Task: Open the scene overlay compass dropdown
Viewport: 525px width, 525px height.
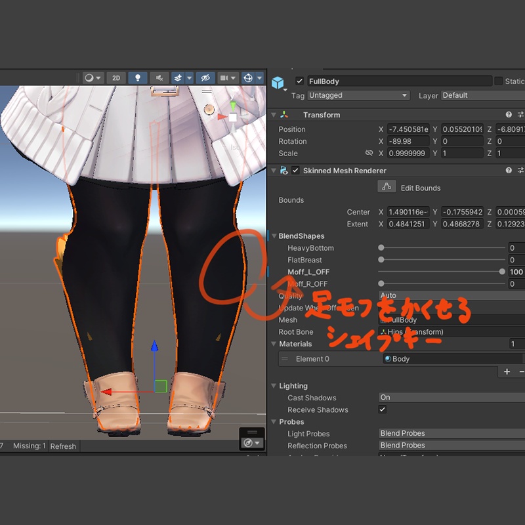Action: 252,443
